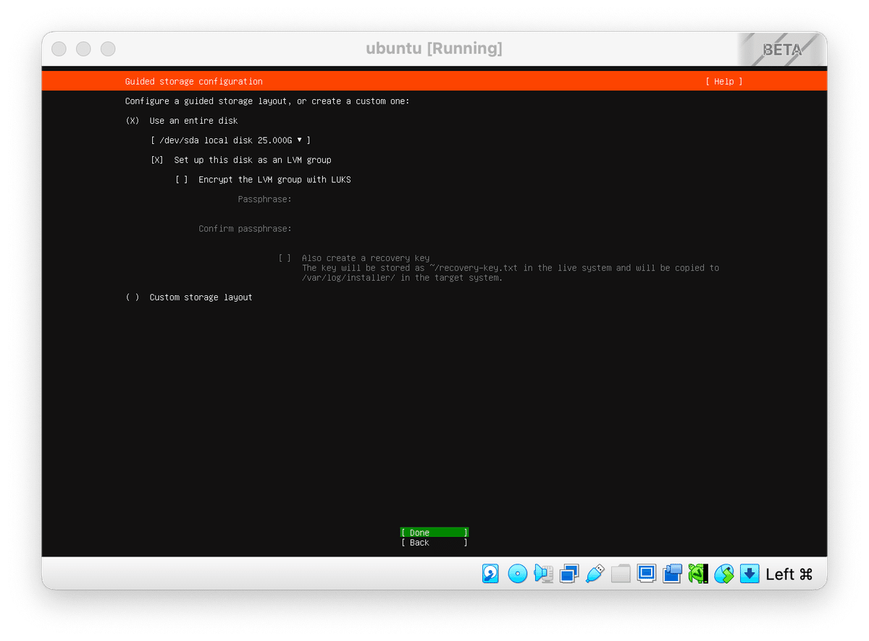Open the optical disc drive icon
Image resolution: width=869 pixels, height=641 pixels.
[x=517, y=574]
